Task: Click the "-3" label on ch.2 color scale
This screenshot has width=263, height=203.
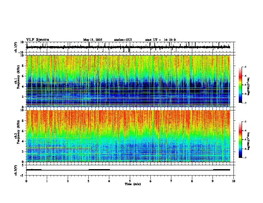Action: click(245, 122)
